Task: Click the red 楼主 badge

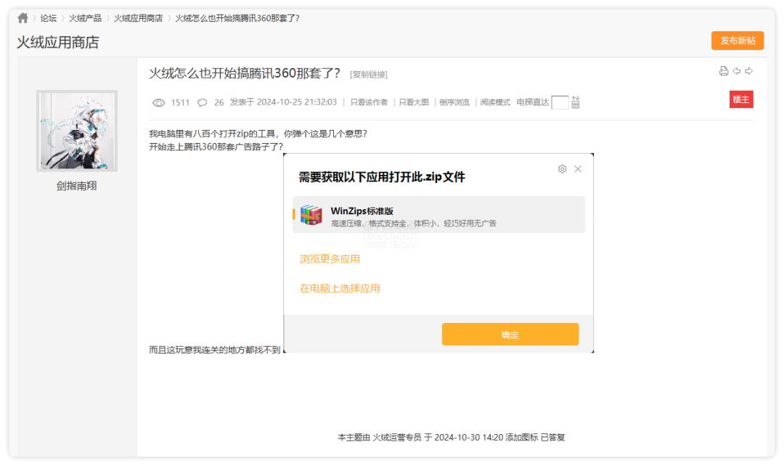Action: (x=741, y=99)
